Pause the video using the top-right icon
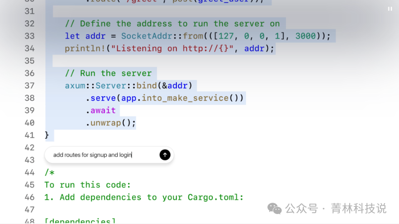This screenshot has height=224, width=399. (x=389, y=9)
